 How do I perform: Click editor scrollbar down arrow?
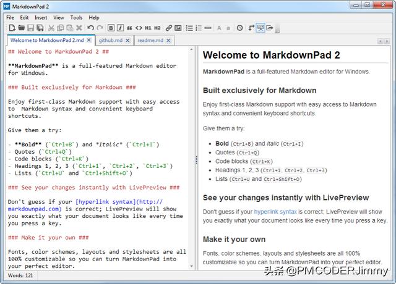tap(191, 266)
